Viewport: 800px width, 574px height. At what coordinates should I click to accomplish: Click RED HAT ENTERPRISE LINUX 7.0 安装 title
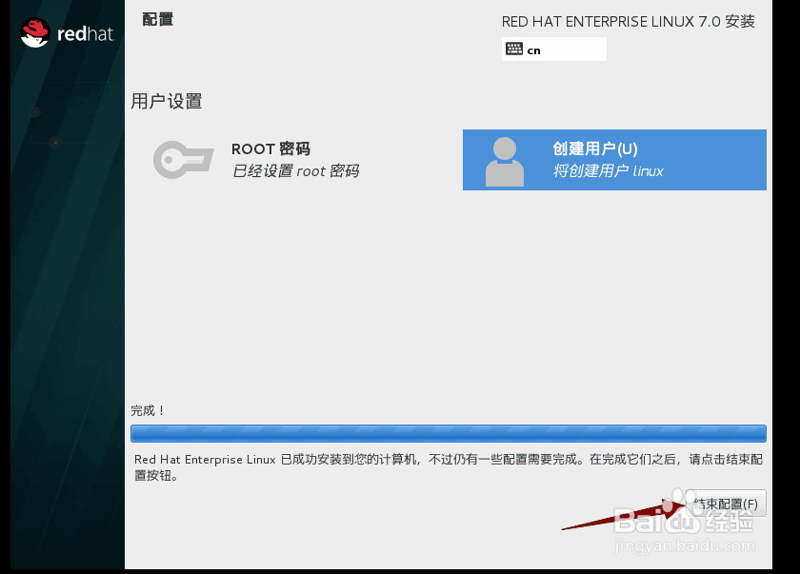628,21
